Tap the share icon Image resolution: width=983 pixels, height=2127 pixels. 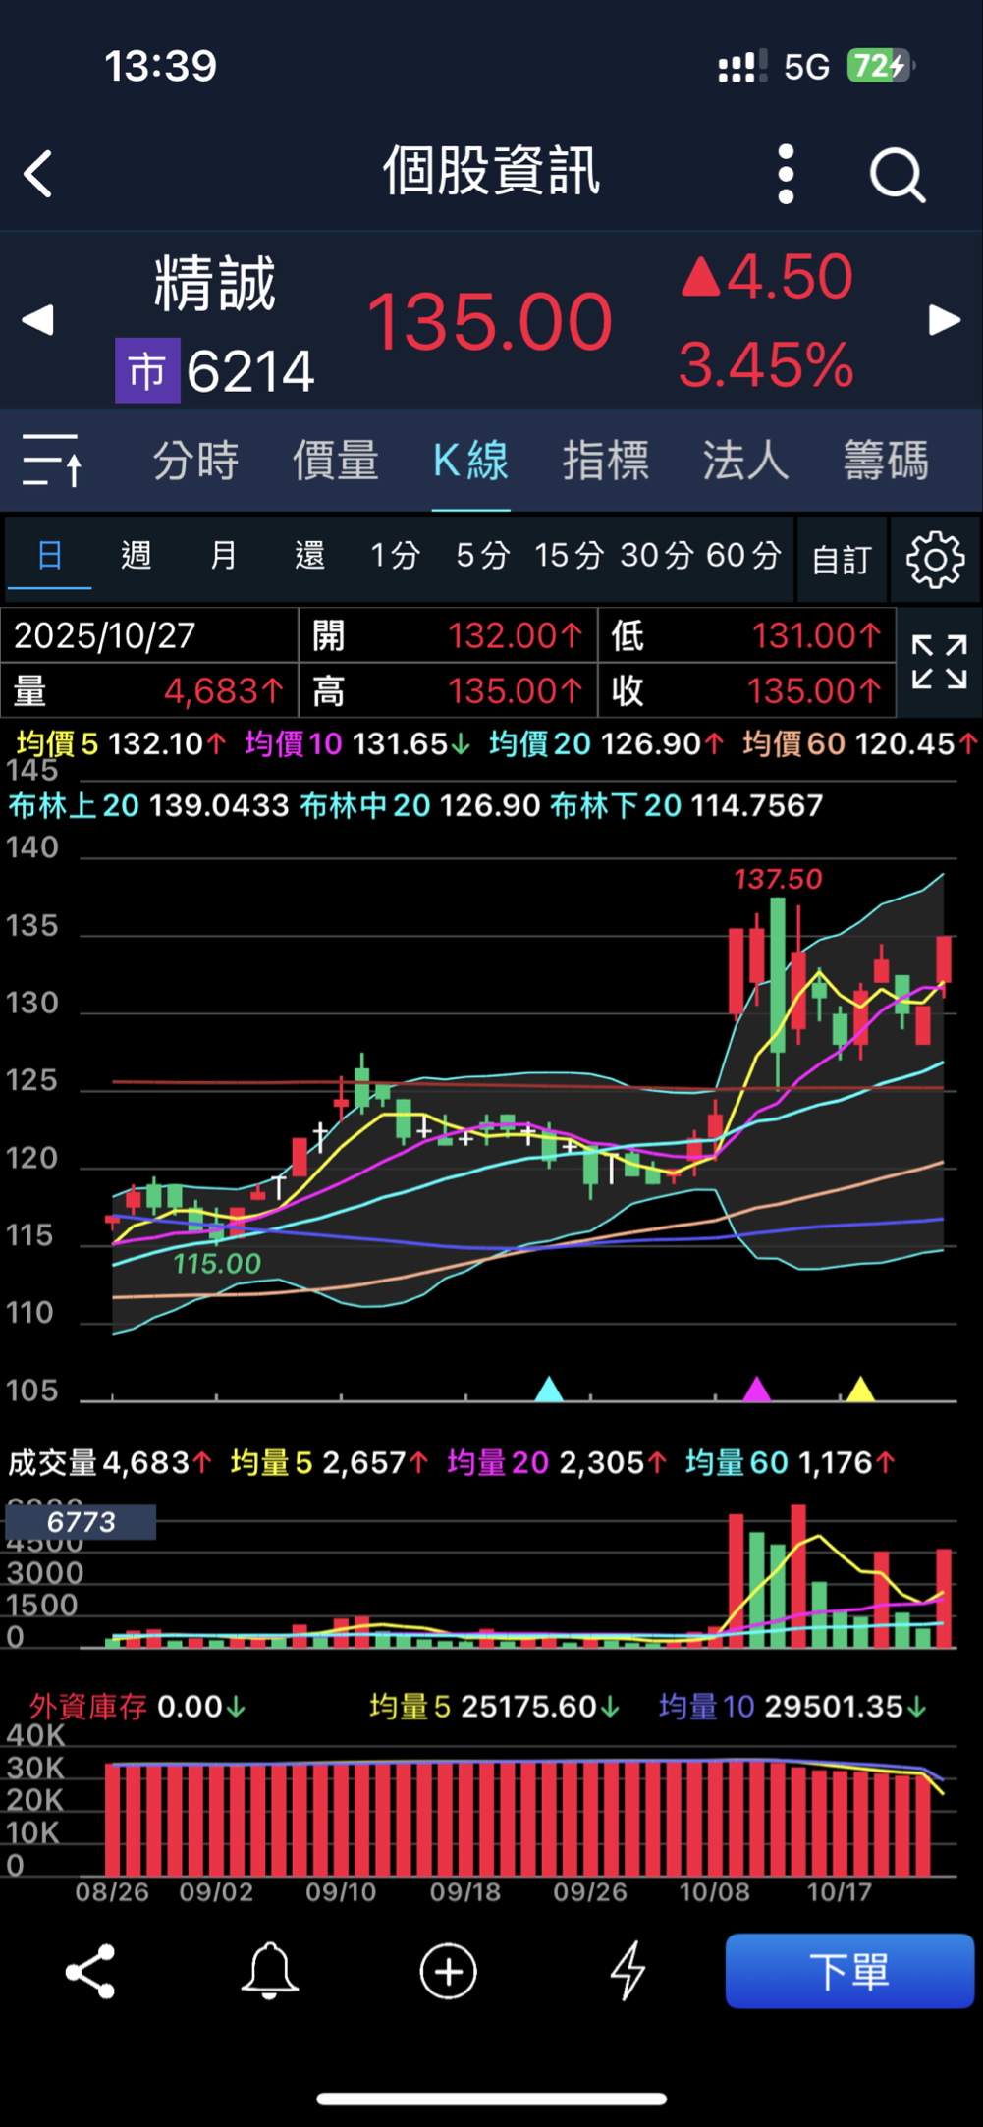(90, 1971)
